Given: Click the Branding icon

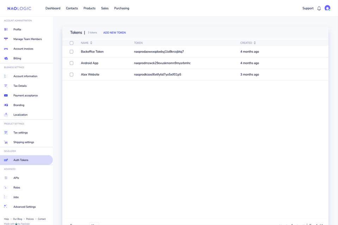Looking at the screenshot, I should click(6, 105).
